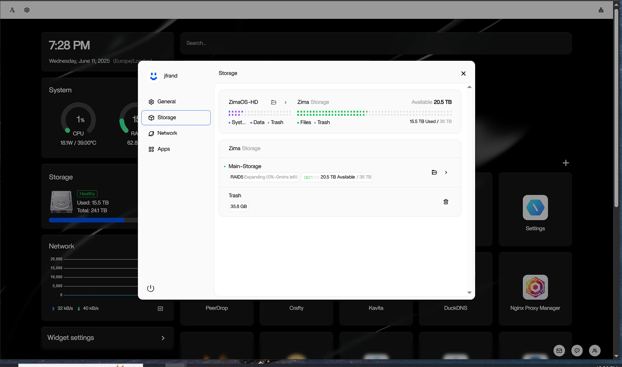
Task: Click the jfrand smiley avatar
Action: coord(153,76)
